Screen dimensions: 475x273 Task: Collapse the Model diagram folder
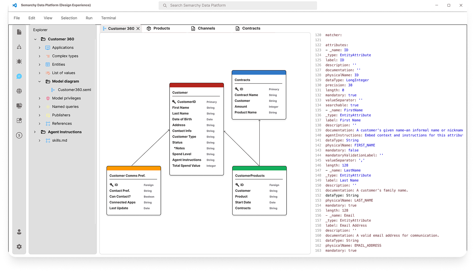click(x=39, y=82)
